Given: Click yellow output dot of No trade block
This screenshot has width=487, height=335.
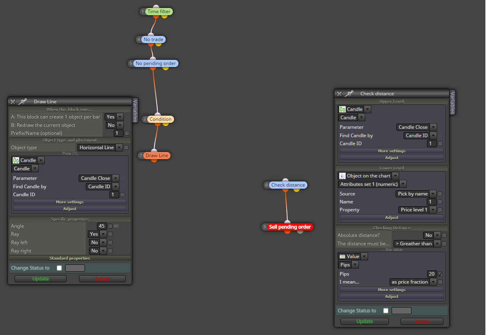Looking at the screenshot, I should click(x=158, y=44).
